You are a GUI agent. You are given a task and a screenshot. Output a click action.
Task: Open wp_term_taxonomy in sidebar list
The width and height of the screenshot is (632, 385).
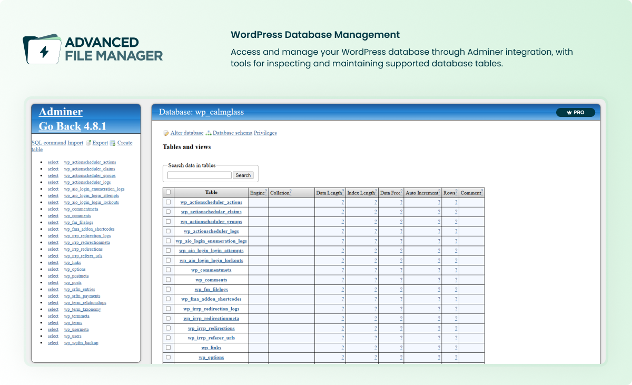click(x=83, y=309)
